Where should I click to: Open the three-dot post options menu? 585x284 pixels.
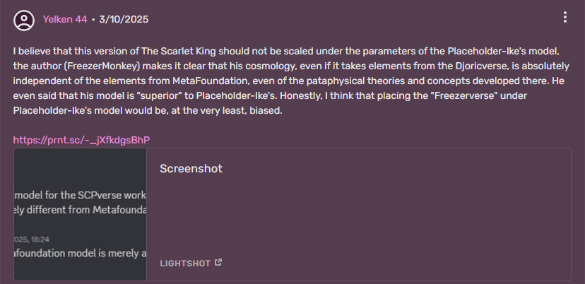[x=565, y=18]
